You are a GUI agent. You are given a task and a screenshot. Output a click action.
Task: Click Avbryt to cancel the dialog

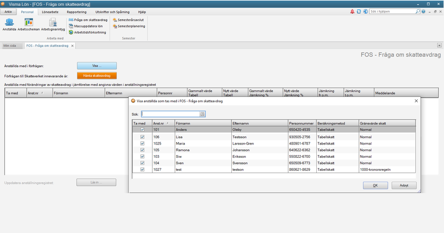404,185
